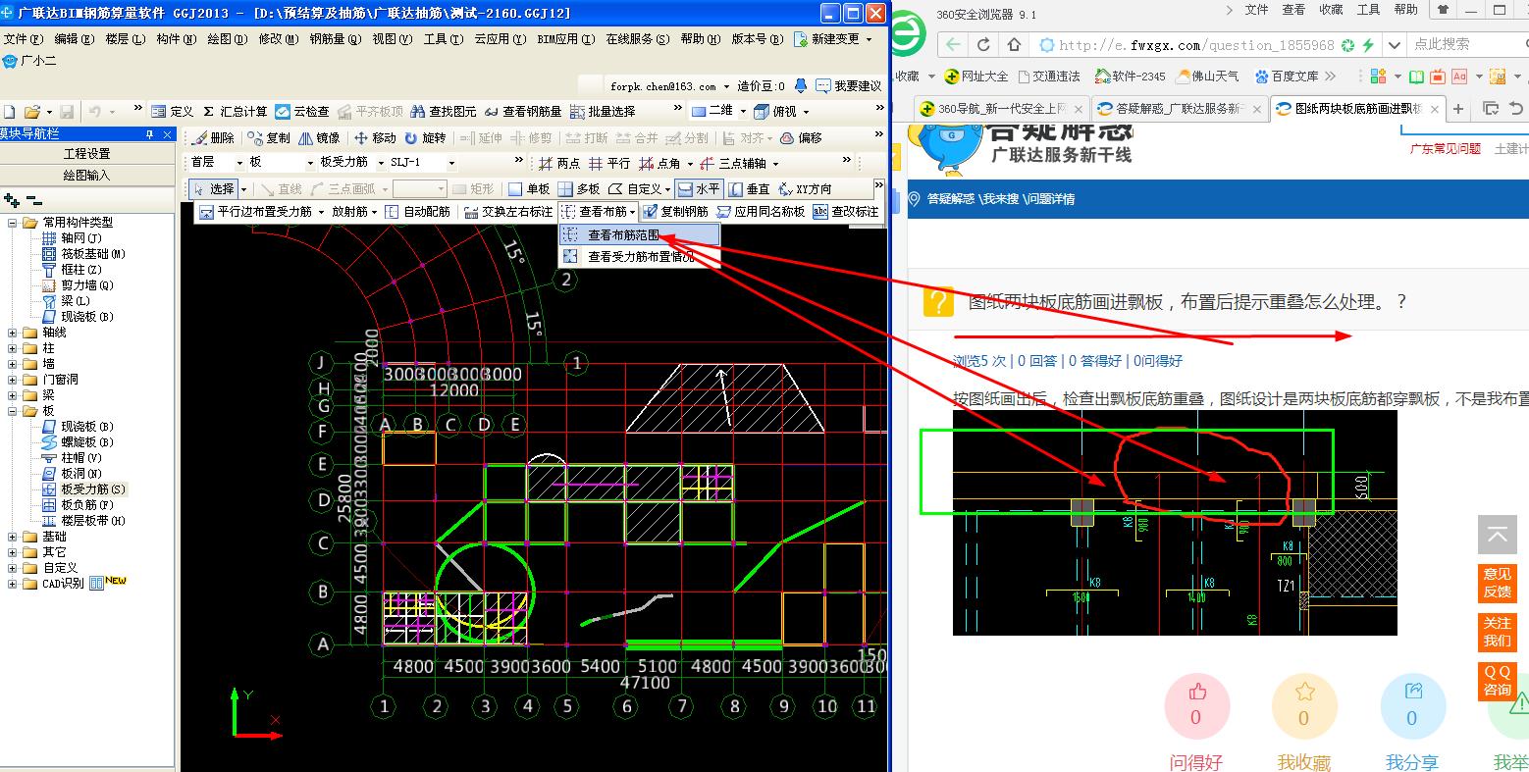Select the 旋转 rotate tool
This screenshot has width=1529, height=772.
(426, 138)
